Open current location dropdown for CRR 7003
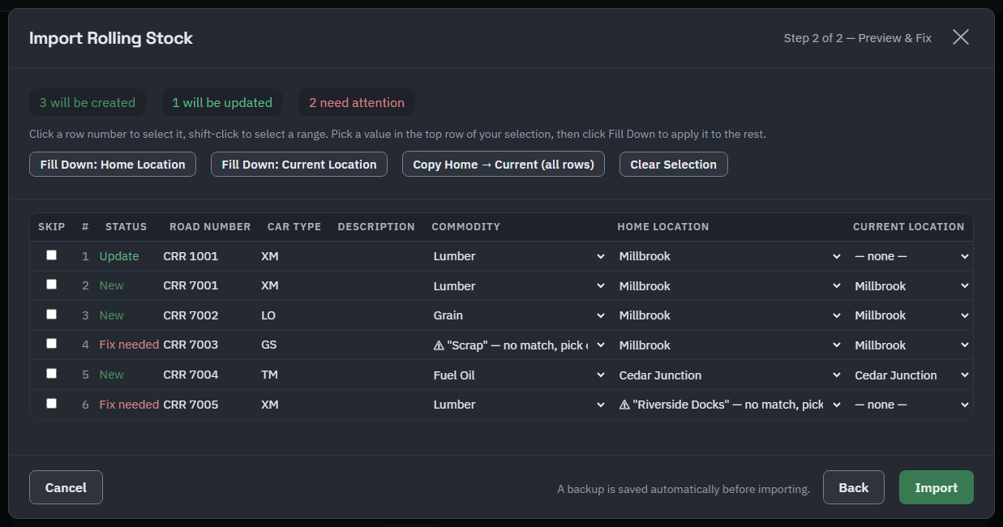This screenshot has width=1003, height=527. (911, 345)
